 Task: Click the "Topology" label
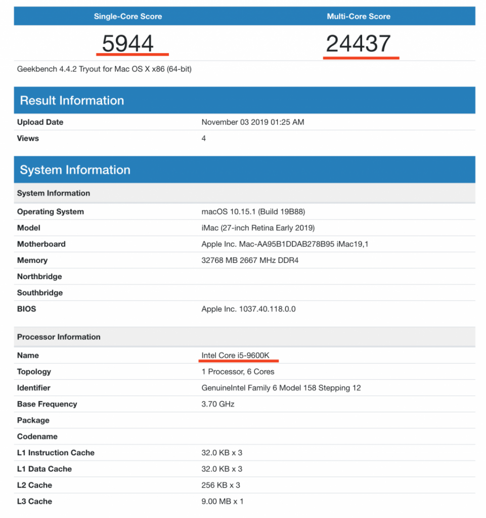[34, 372]
